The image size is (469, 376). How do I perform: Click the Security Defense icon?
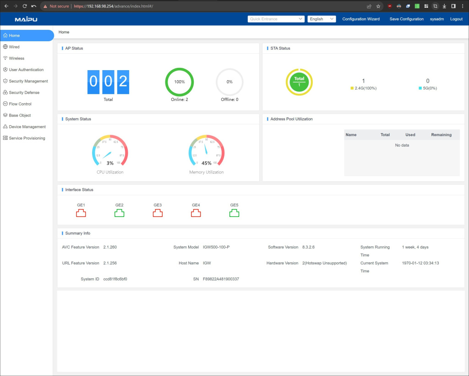(x=5, y=92)
